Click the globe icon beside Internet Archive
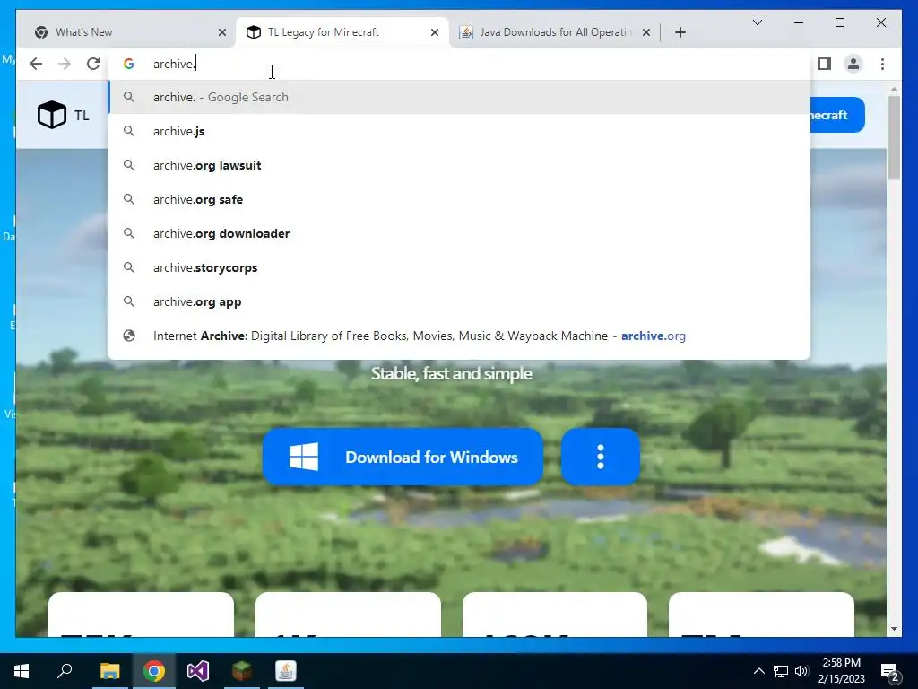Screen dimensions: 918x689 pos(129,336)
